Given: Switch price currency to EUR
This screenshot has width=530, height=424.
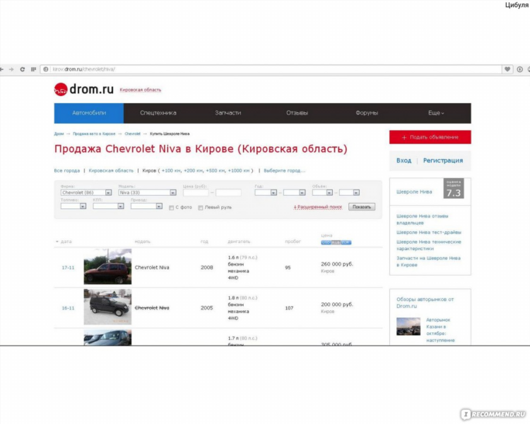Looking at the screenshot, I should 346,242.
